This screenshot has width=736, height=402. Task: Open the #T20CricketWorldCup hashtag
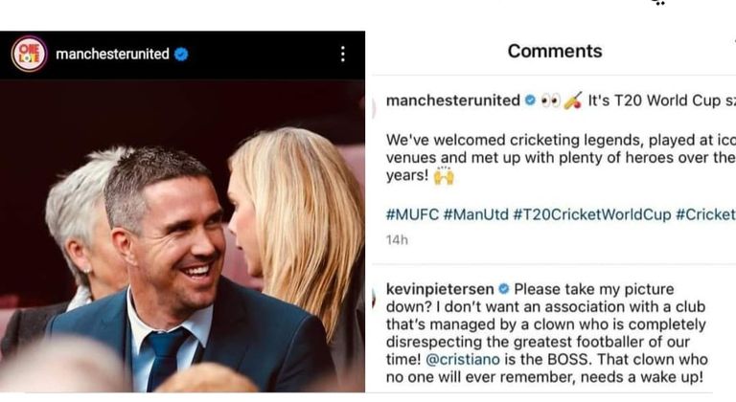[x=593, y=214]
